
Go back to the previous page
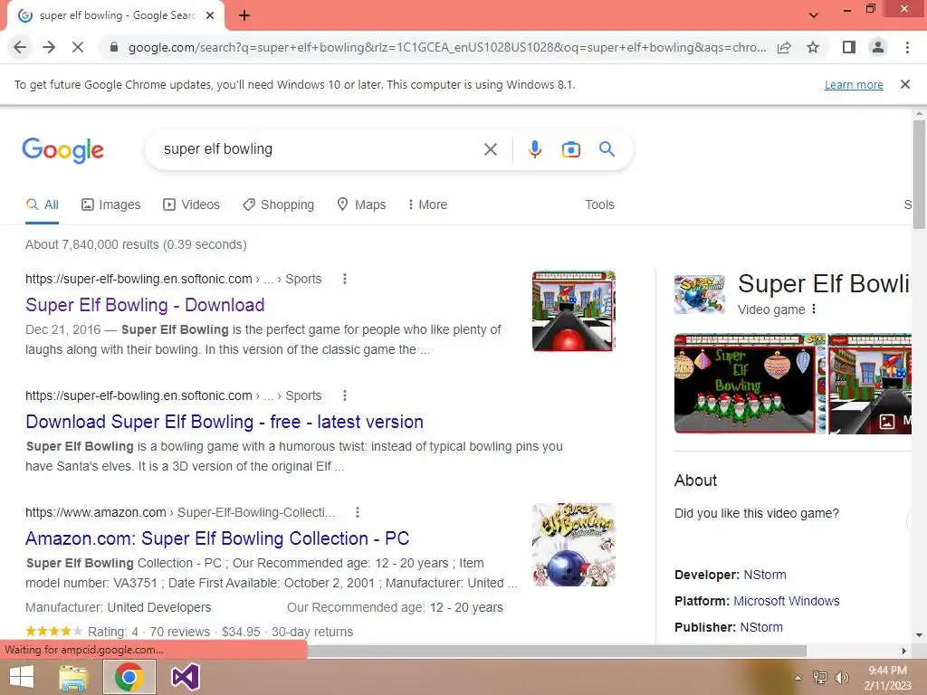[x=20, y=47]
